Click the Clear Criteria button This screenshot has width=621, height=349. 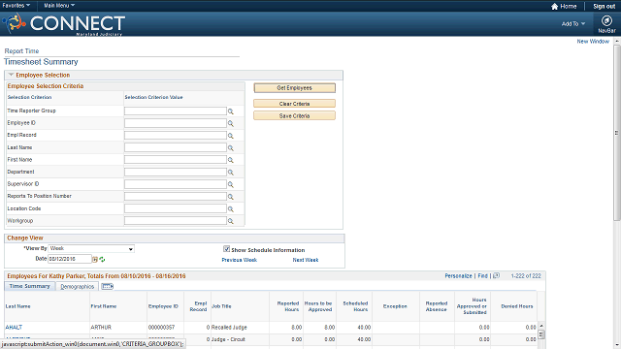pyautogui.click(x=294, y=104)
